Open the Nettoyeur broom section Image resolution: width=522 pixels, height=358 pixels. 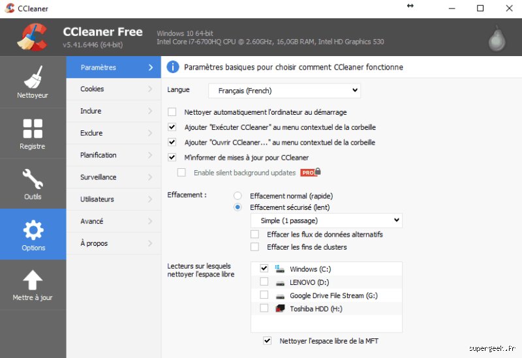click(x=33, y=82)
